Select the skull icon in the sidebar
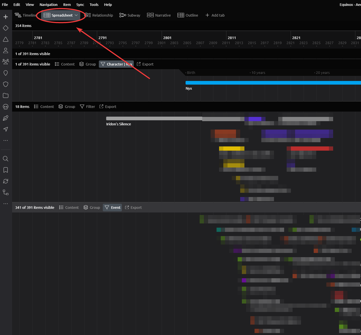Screen dimensions: 361x335 (x=6, y=107)
